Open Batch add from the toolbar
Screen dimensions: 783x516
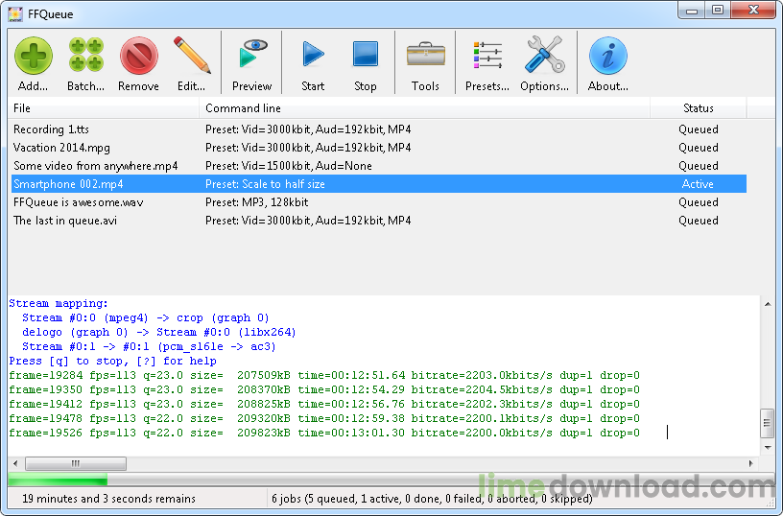pos(85,58)
